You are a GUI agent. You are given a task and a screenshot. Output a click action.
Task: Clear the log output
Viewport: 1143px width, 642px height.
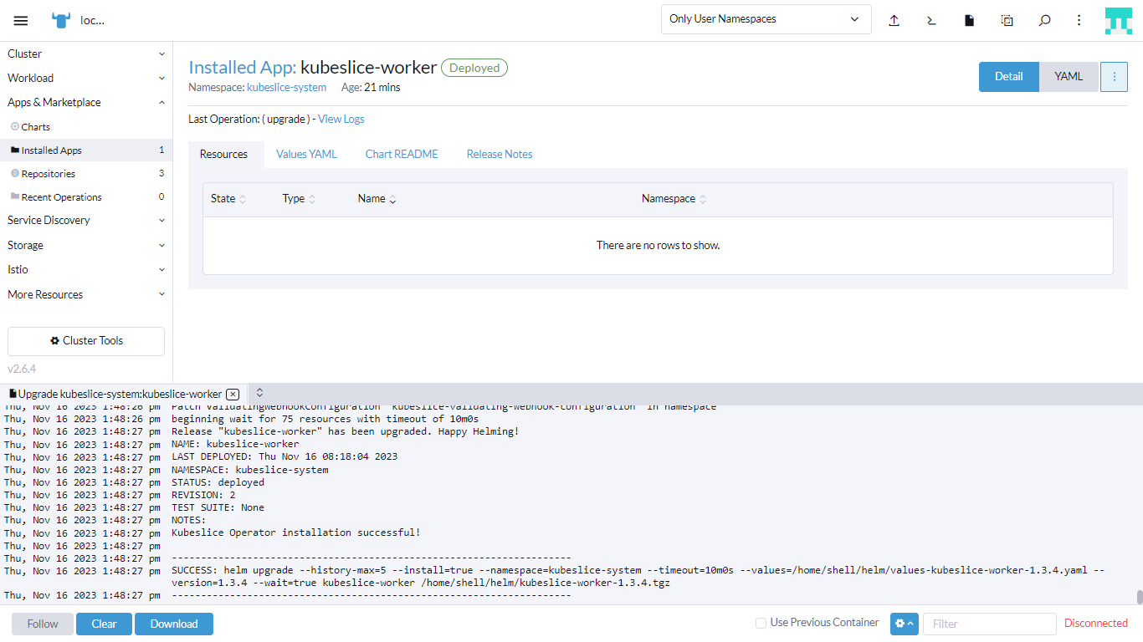pos(105,624)
